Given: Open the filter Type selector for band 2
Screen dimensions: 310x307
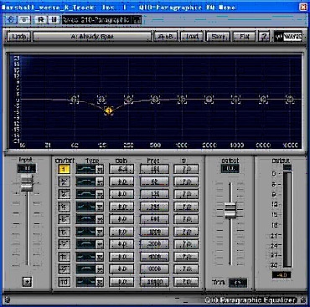Looking at the screenshot, I should point(90,182).
